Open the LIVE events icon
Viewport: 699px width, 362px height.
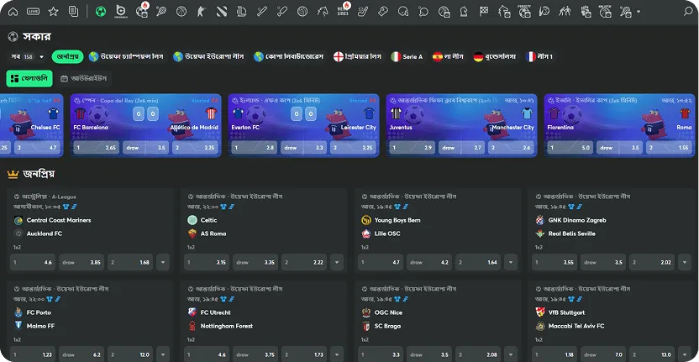(33, 12)
